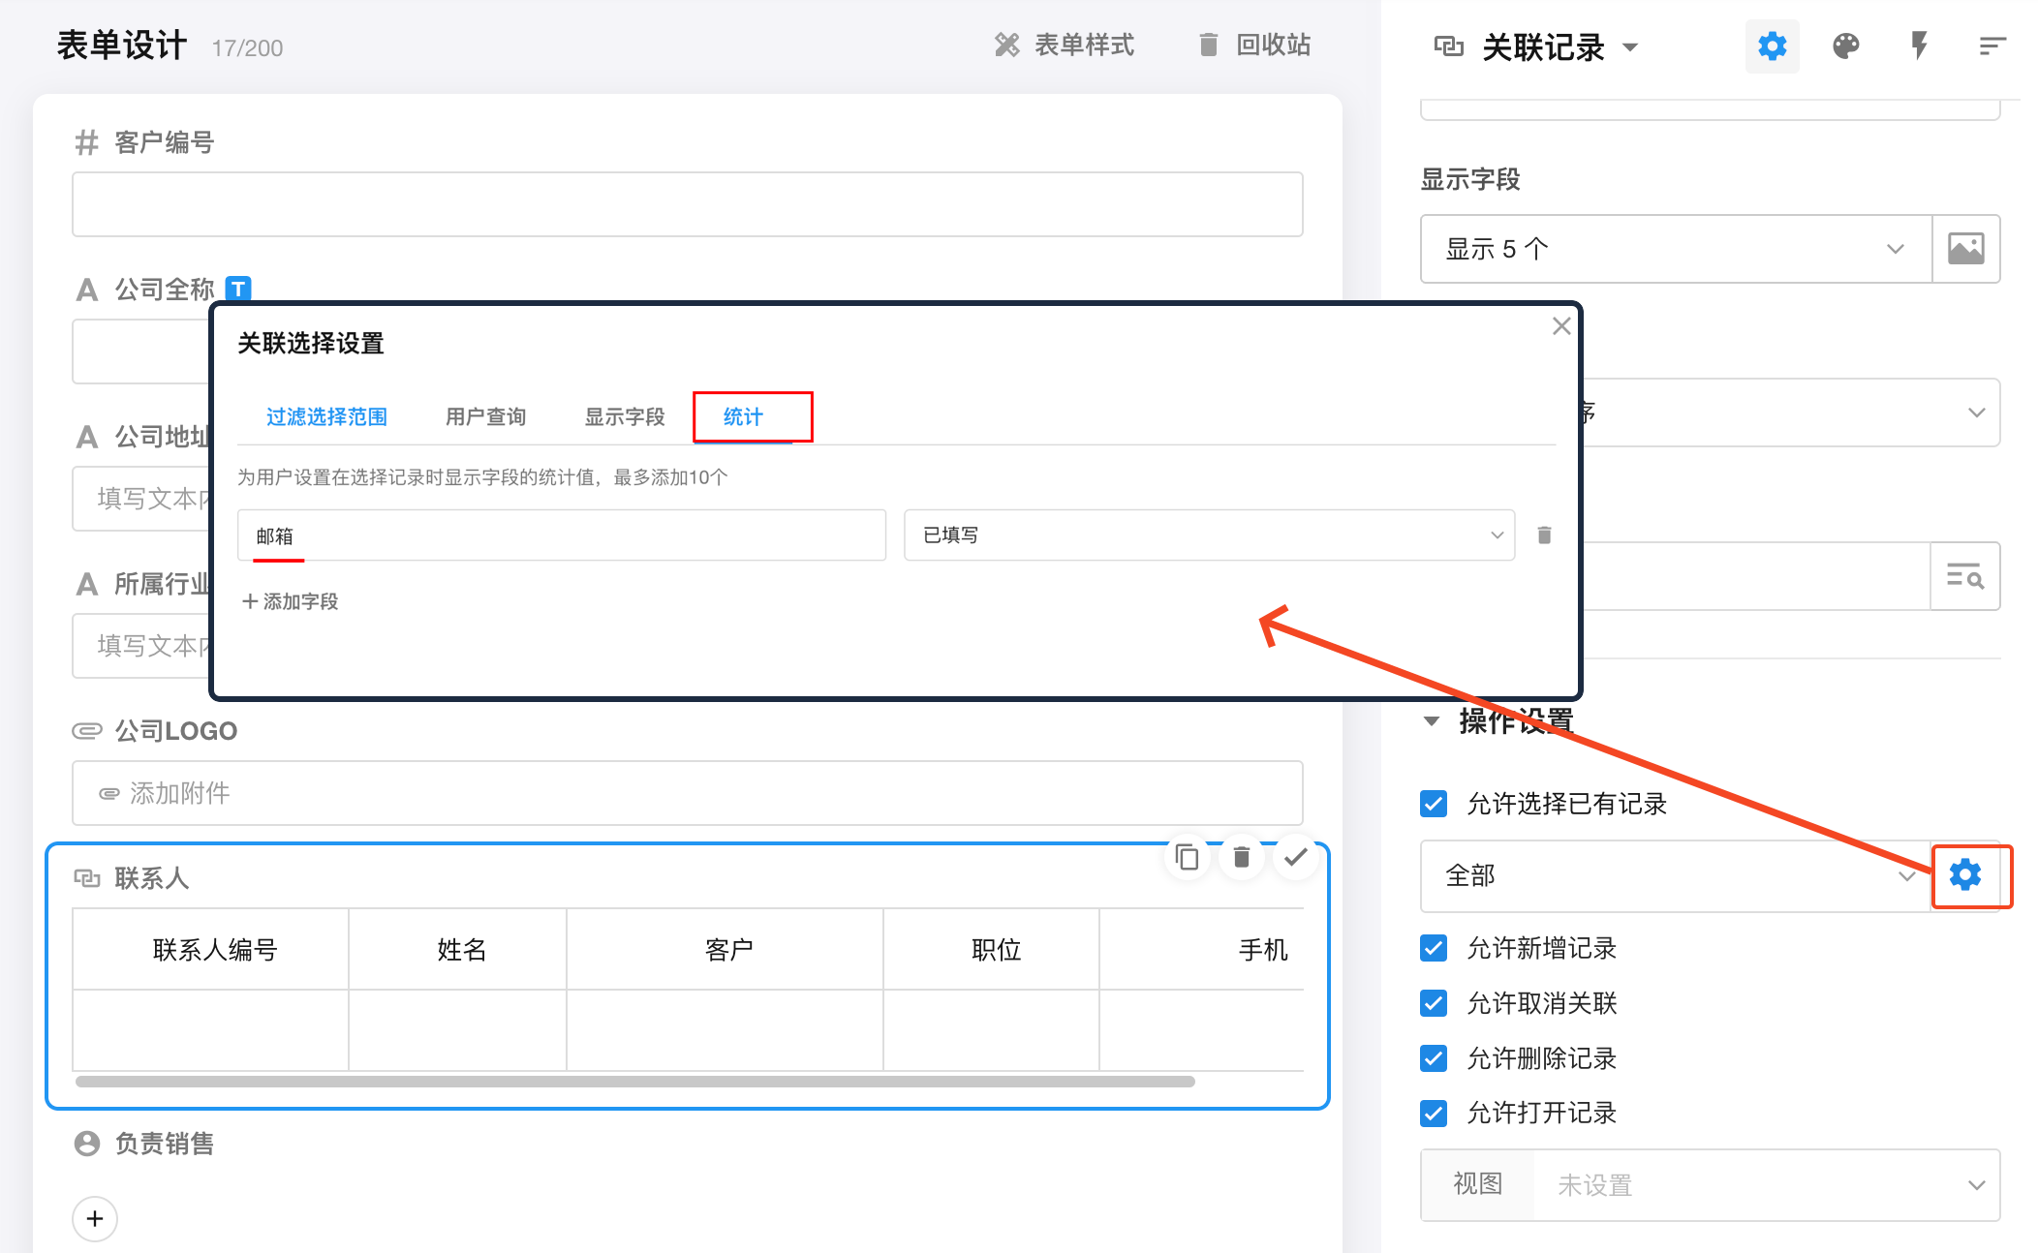Viewport: 2038px width, 1253px height.
Task: Disable the 允许删除记录 checkbox
Action: 1434,1058
